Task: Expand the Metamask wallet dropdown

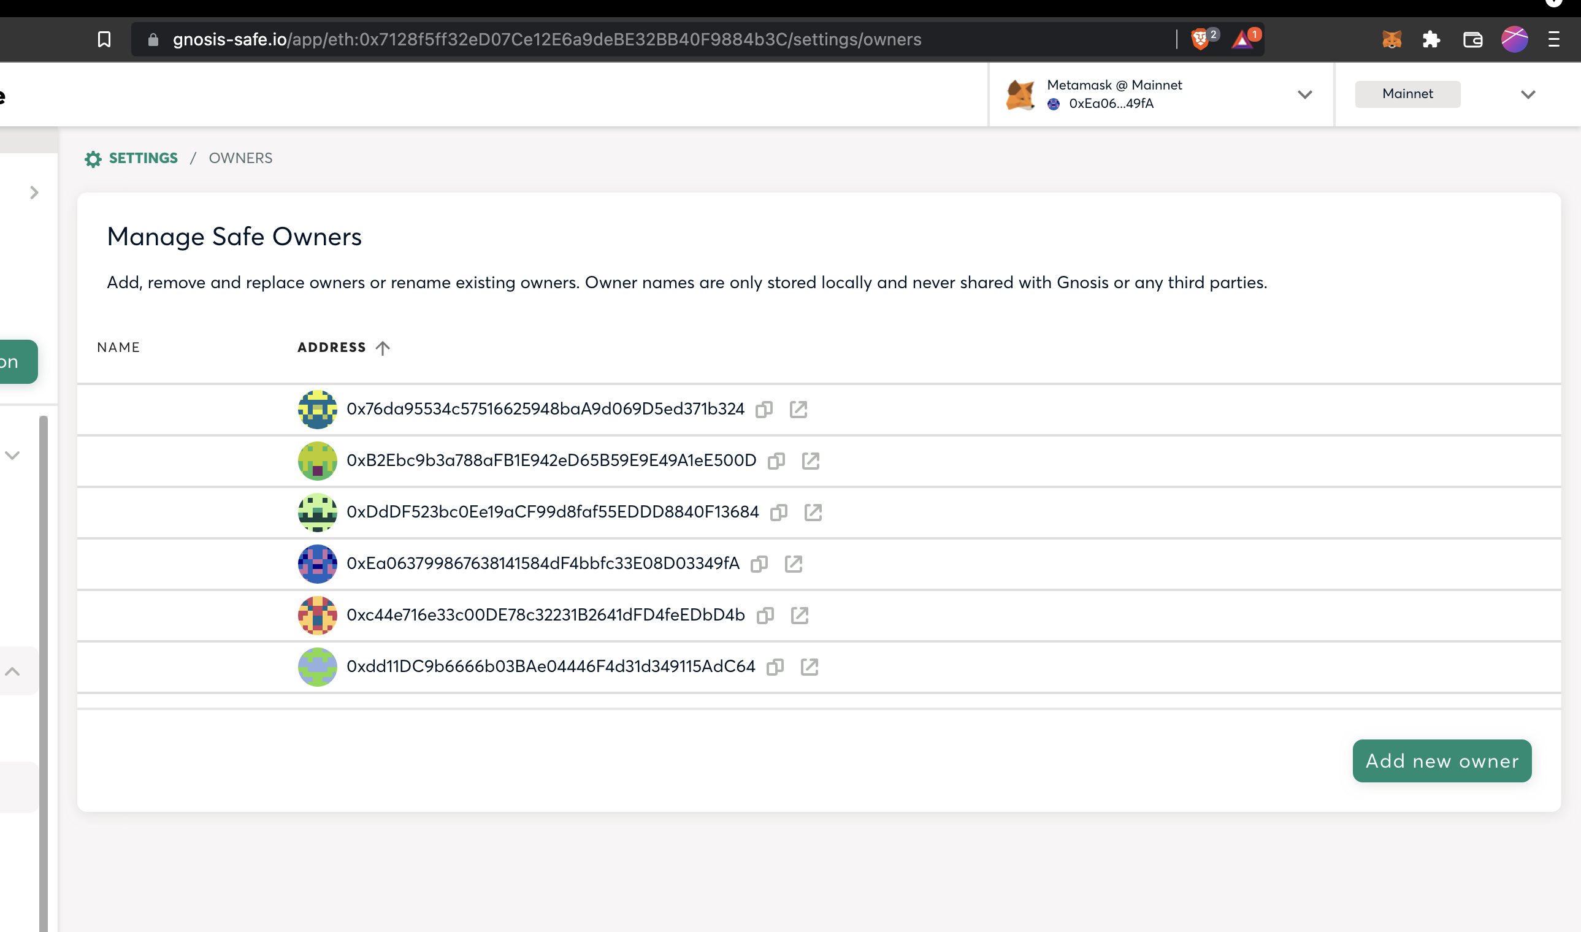Action: pyautogui.click(x=1304, y=95)
